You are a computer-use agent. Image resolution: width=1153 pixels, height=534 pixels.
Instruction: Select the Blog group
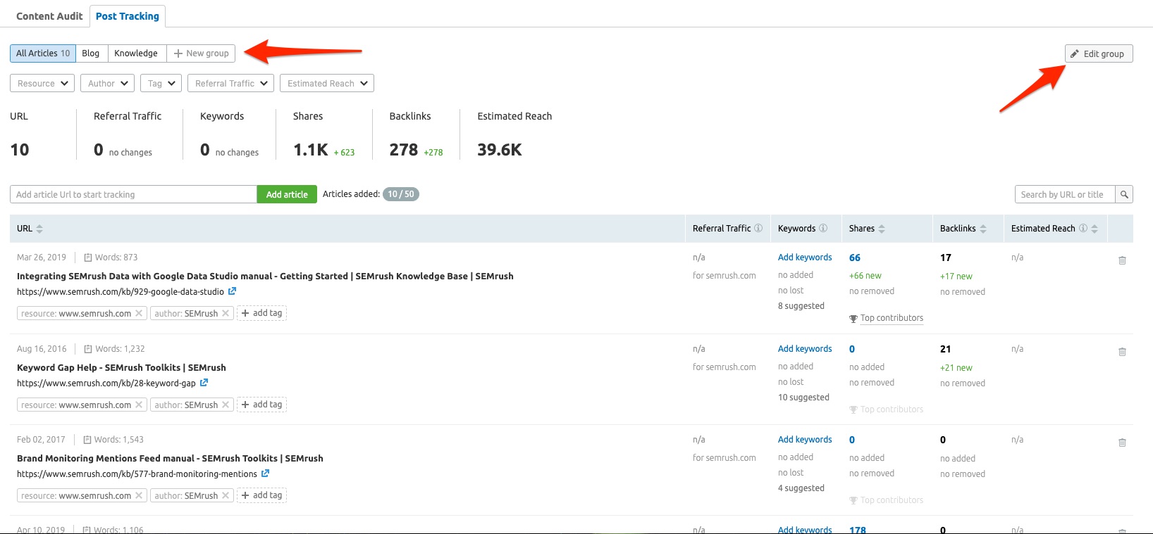pos(91,53)
